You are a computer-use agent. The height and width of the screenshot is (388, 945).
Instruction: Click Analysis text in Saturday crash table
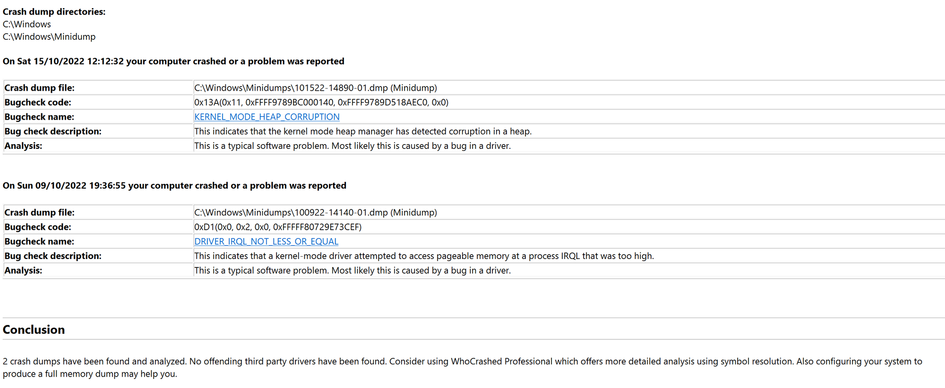tap(352, 146)
